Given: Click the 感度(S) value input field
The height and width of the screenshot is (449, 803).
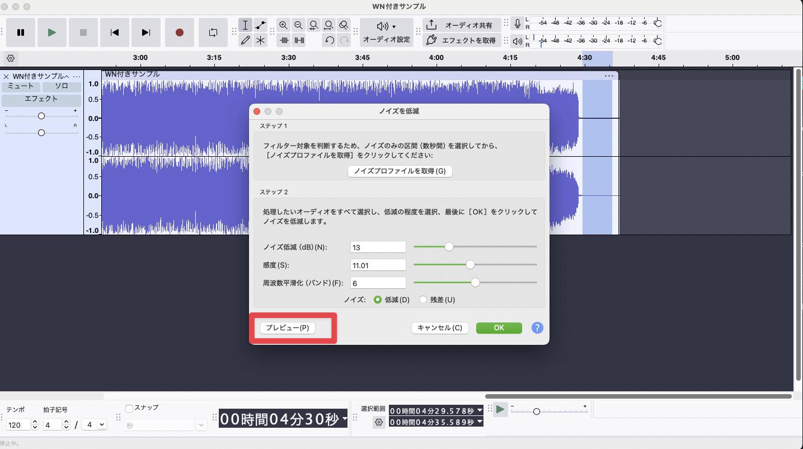Looking at the screenshot, I should click(x=378, y=265).
